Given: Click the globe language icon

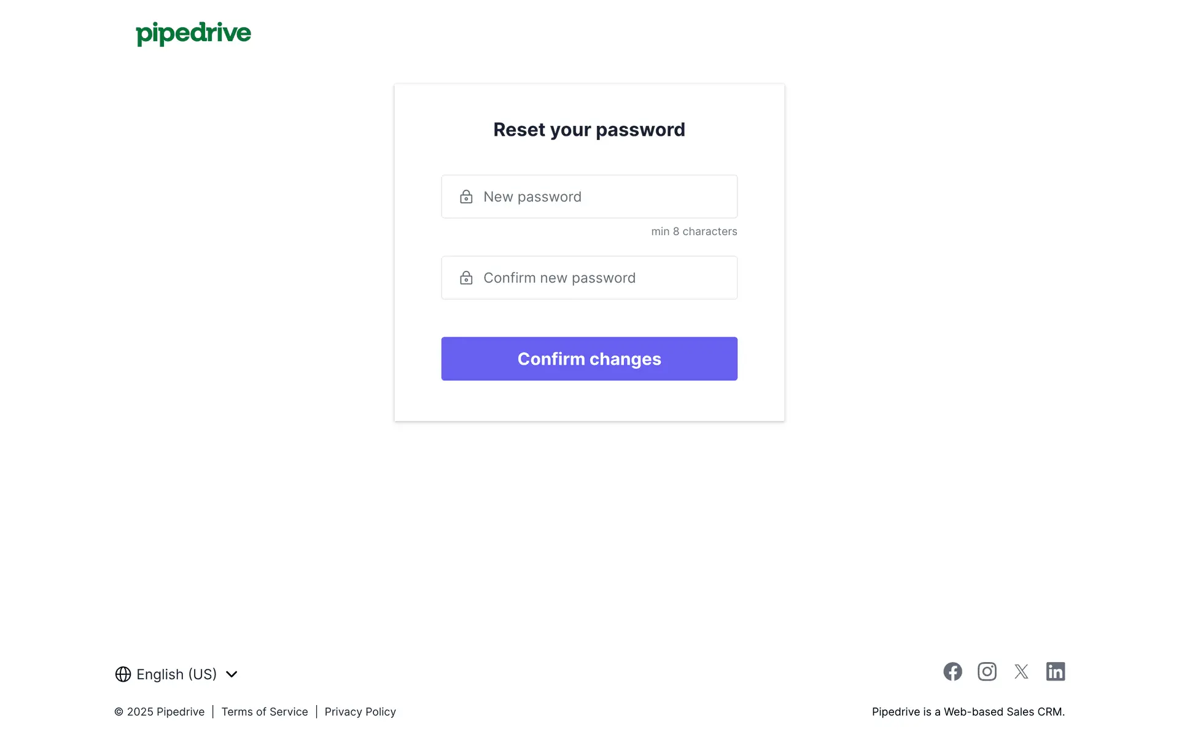Looking at the screenshot, I should 123,674.
